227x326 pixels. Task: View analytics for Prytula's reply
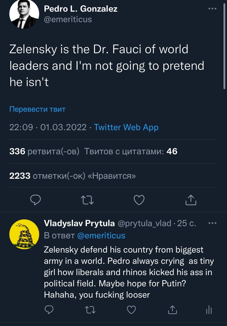point(209,310)
